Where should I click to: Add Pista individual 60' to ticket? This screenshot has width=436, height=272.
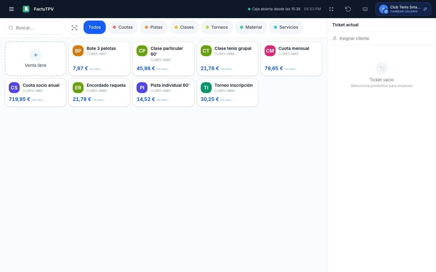163,92
